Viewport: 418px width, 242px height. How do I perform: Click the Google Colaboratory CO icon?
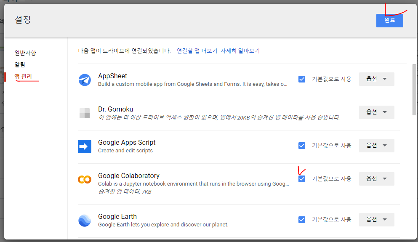point(85,180)
